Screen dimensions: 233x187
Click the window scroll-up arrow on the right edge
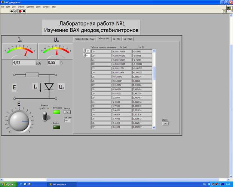tap(231, 15)
